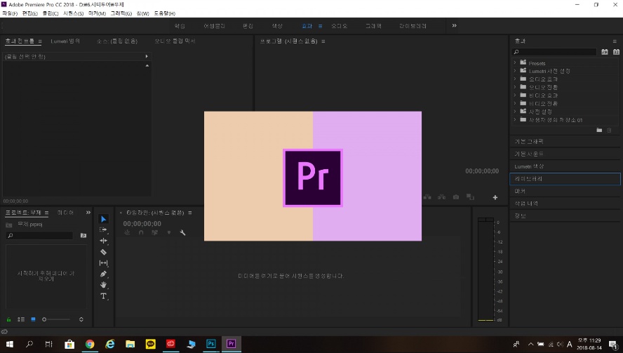The width and height of the screenshot is (623, 353).
Task: Click the plus button editor in Program monitor
Action: tap(495, 198)
